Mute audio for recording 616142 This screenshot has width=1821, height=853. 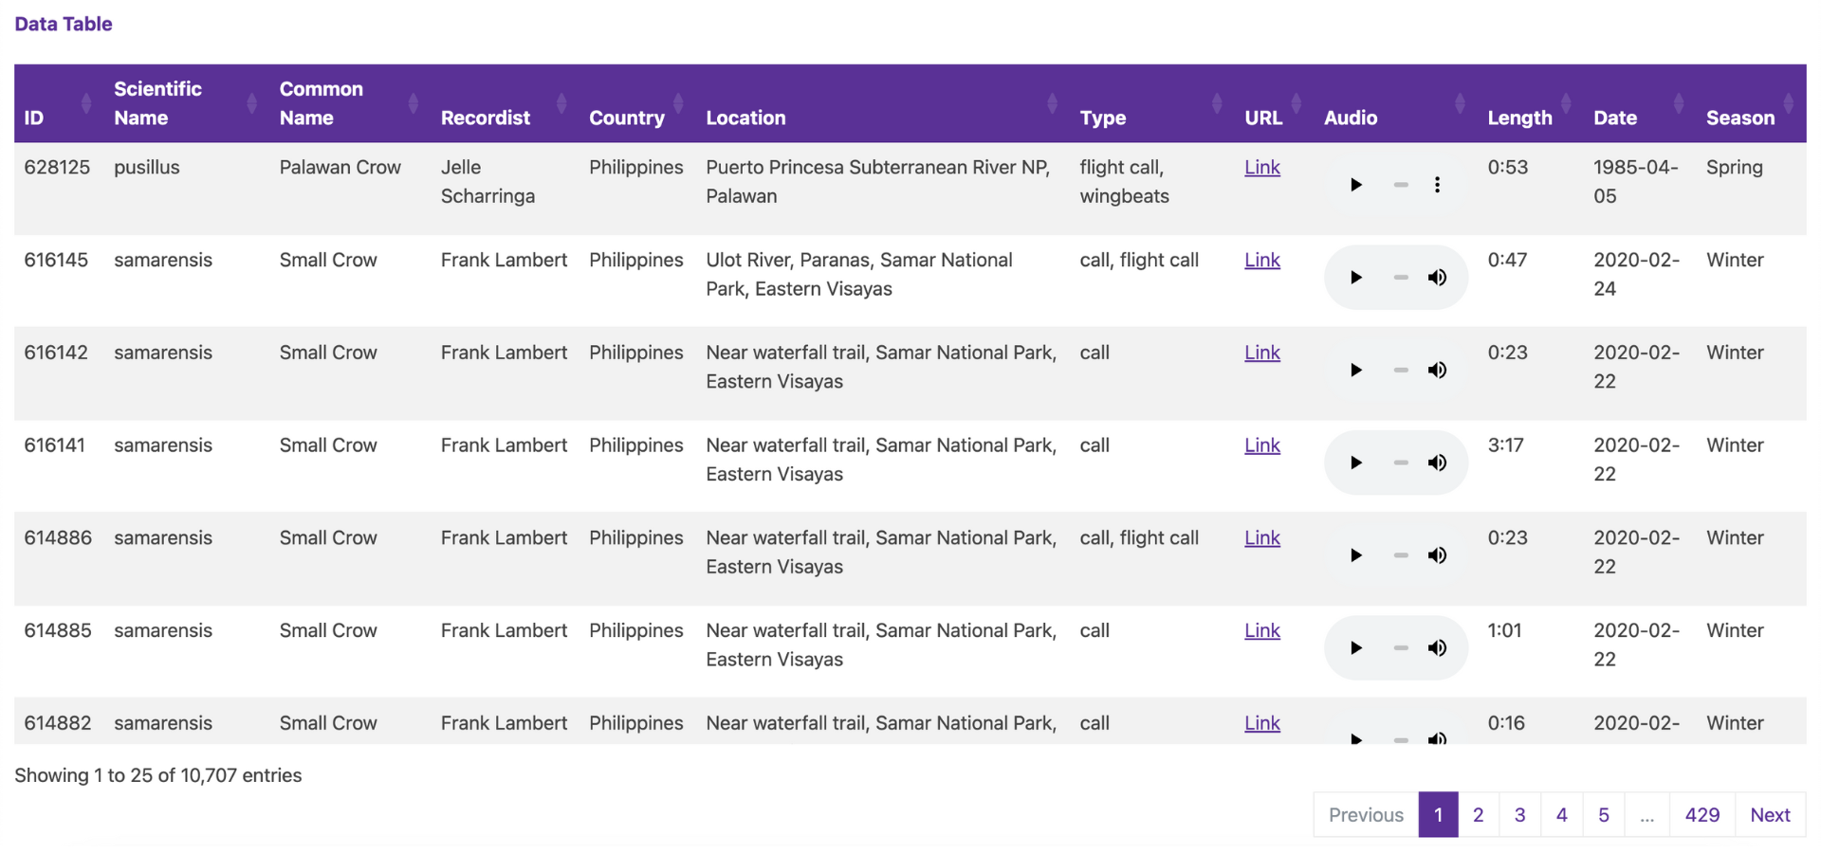tap(1437, 371)
